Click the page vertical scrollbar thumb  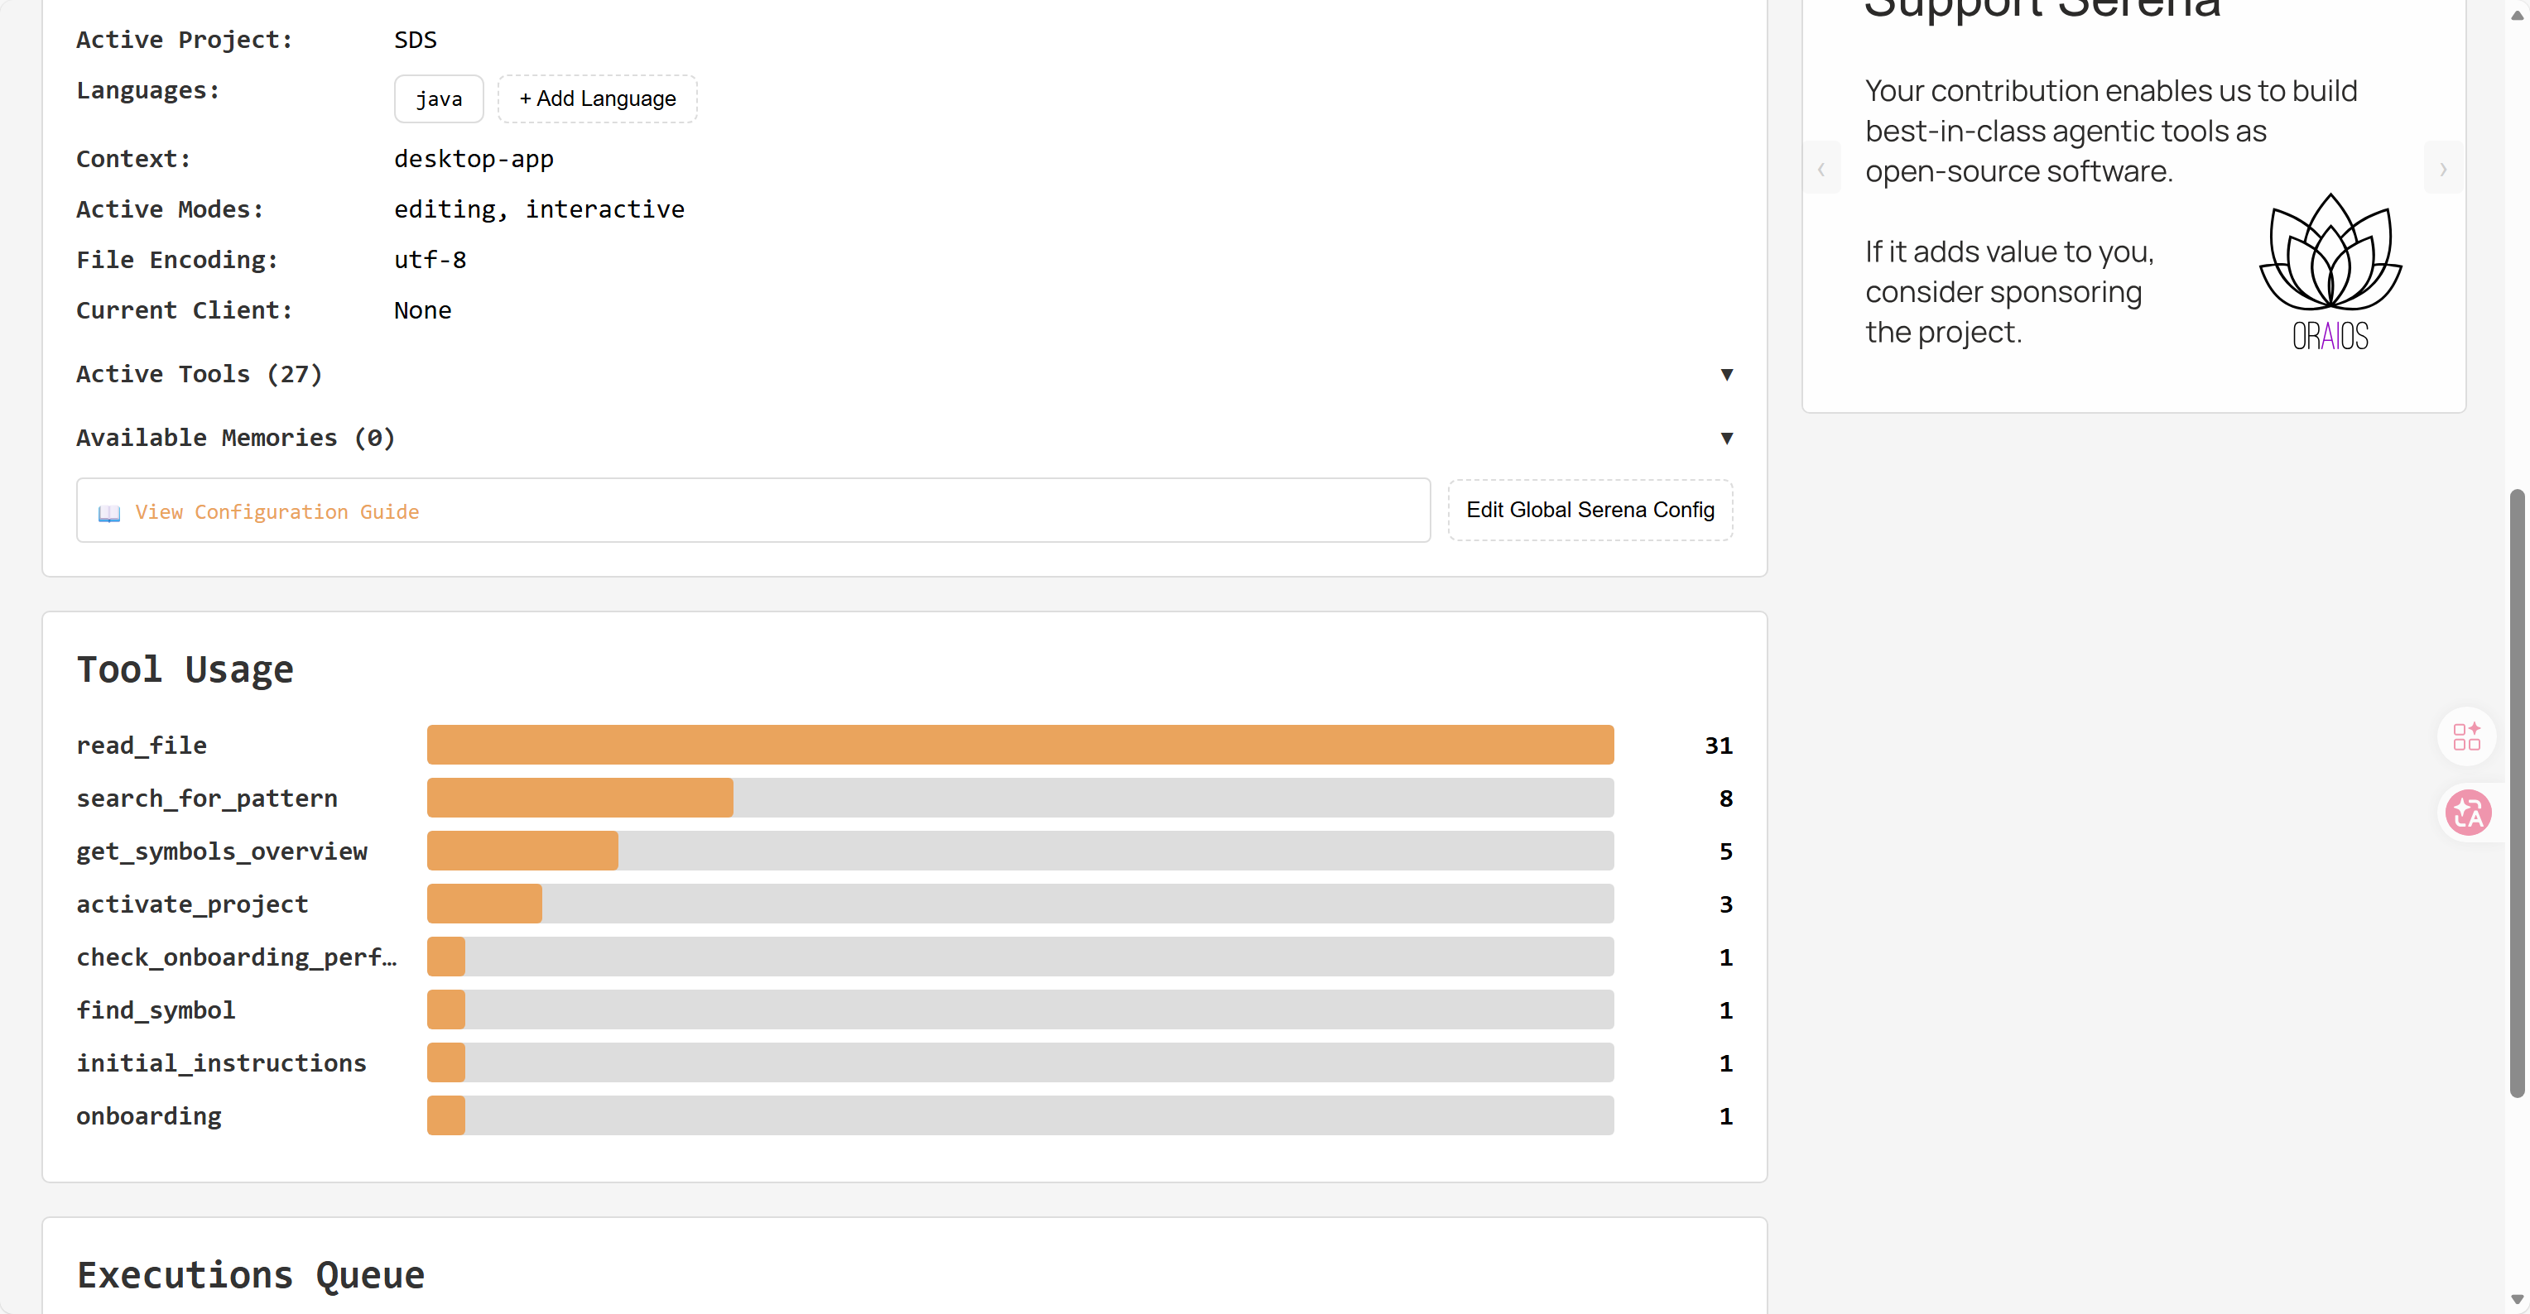[2516, 793]
